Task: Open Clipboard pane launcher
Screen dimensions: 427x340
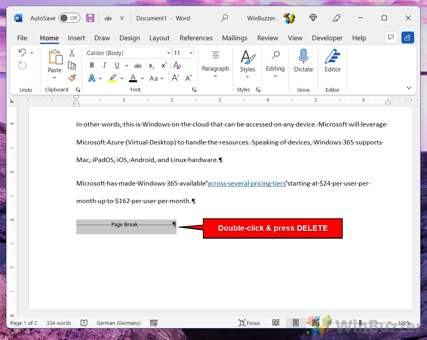Action: pyautogui.click(x=78, y=90)
